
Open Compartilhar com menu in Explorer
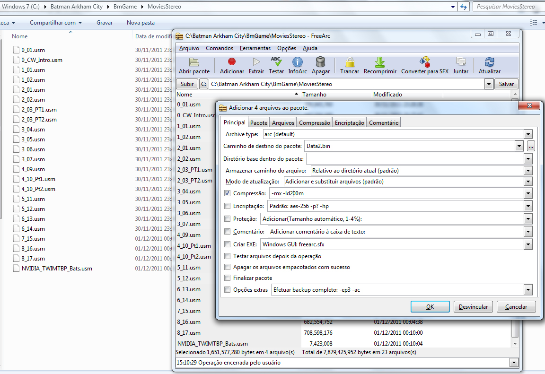pos(56,23)
